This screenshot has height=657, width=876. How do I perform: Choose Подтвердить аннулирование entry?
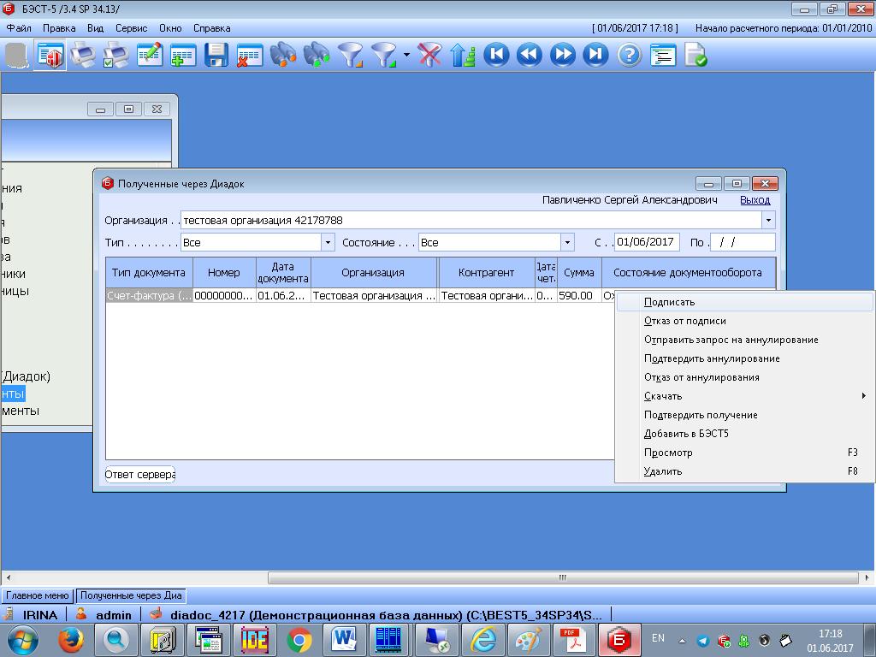[x=744, y=358]
